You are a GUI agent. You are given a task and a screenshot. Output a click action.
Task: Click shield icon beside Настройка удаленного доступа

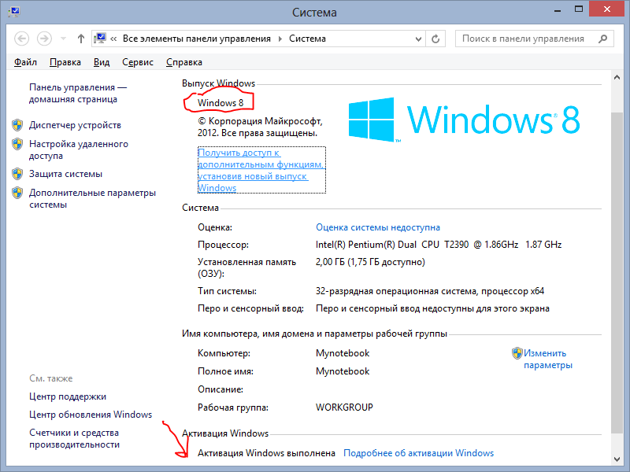pos(17,144)
